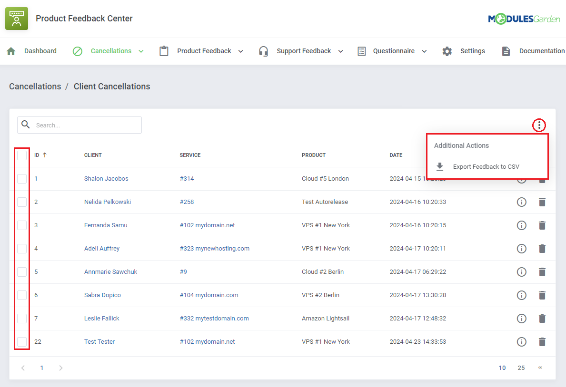566x387 pixels.
Task: Go to previous page arrow
Action: pyautogui.click(x=23, y=368)
